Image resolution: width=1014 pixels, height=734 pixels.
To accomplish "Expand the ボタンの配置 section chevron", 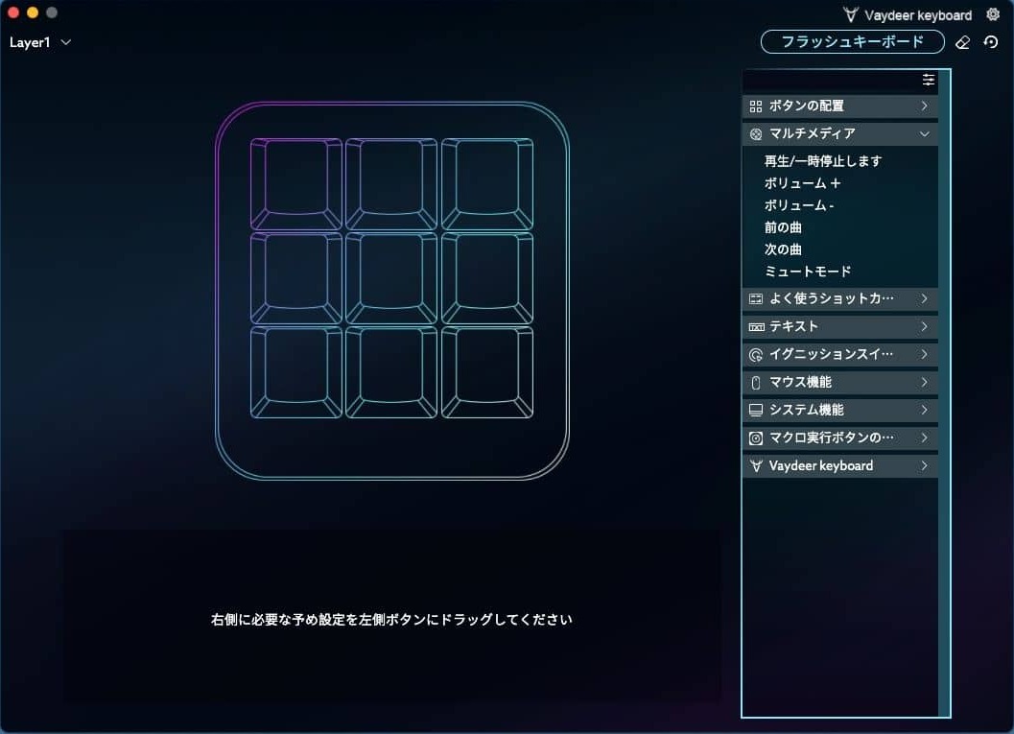I will pyautogui.click(x=924, y=106).
